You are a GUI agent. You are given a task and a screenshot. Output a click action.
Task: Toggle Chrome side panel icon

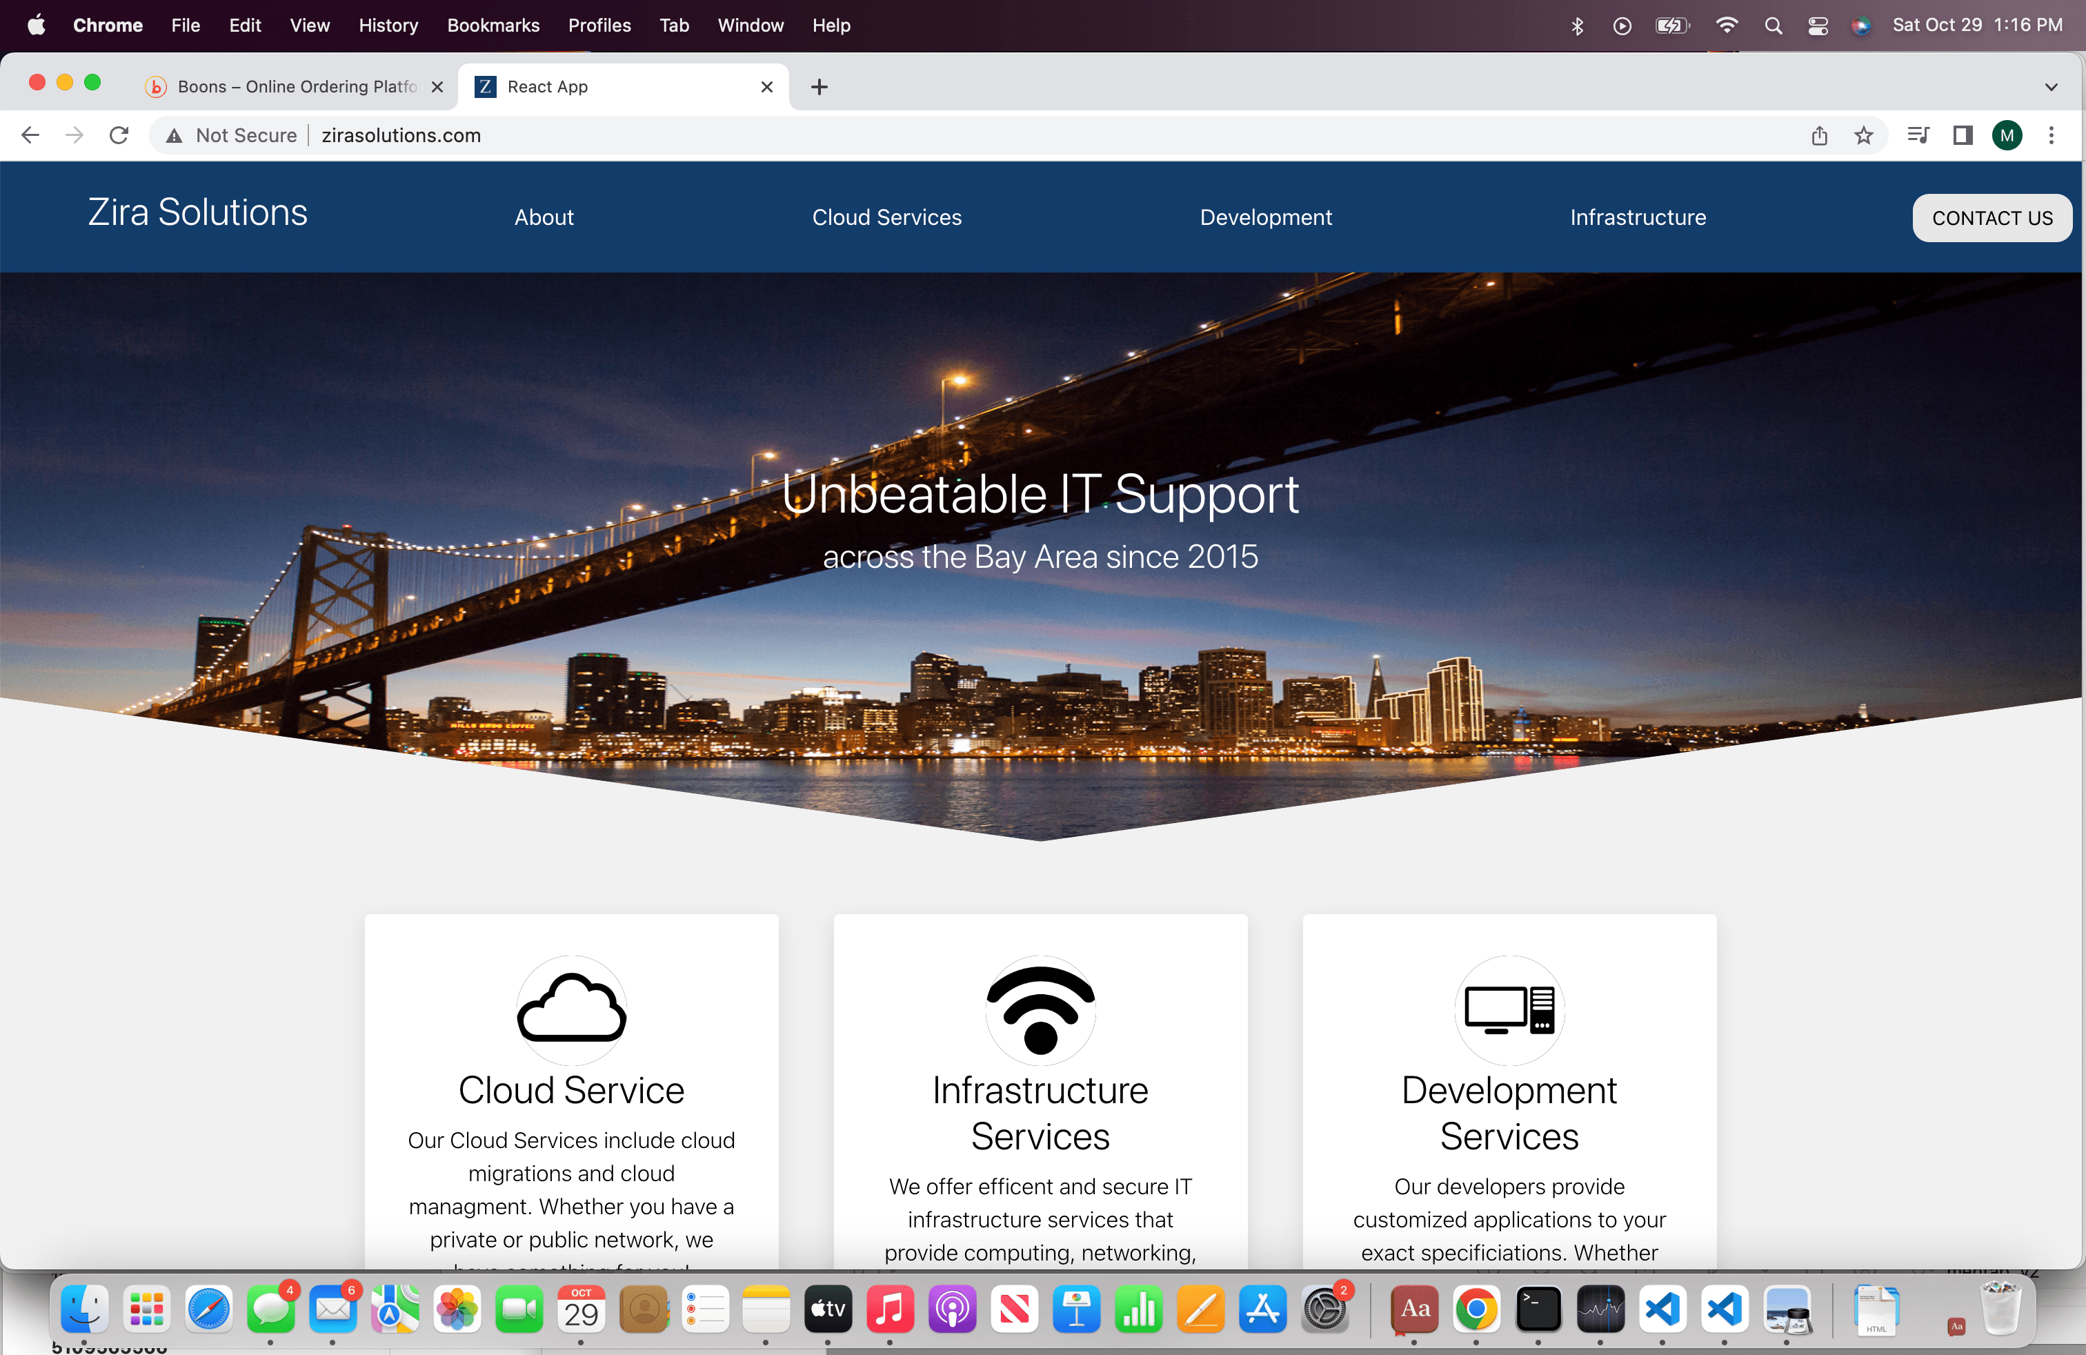(1963, 135)
